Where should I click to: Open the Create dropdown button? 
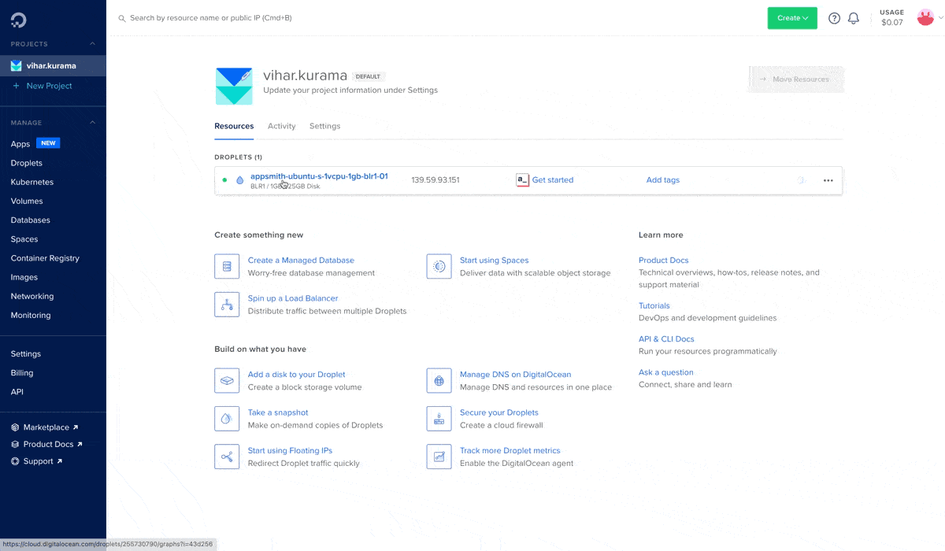tap(792, 18)
